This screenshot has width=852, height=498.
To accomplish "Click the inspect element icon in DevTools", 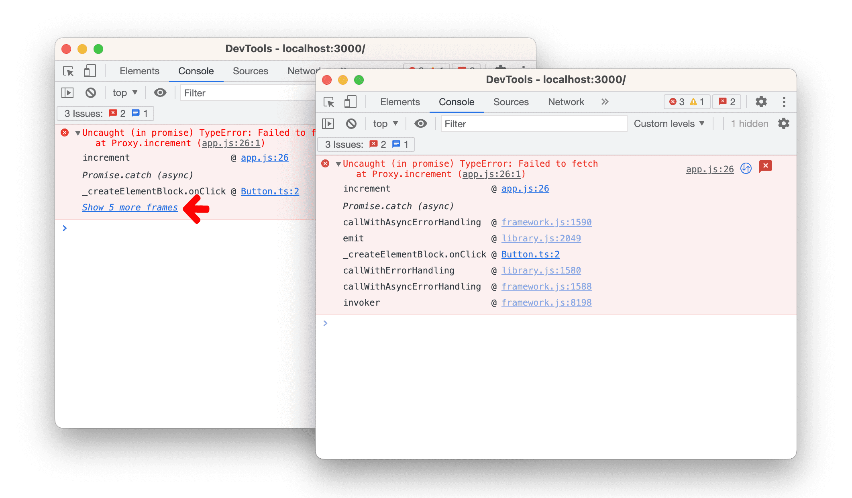I will [x=66, y=71].
